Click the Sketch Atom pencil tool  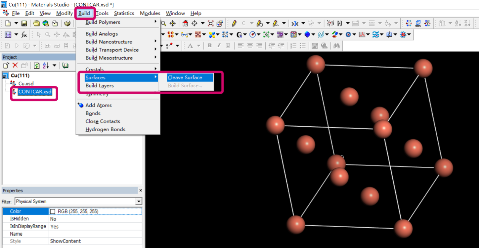coord(234,23)
